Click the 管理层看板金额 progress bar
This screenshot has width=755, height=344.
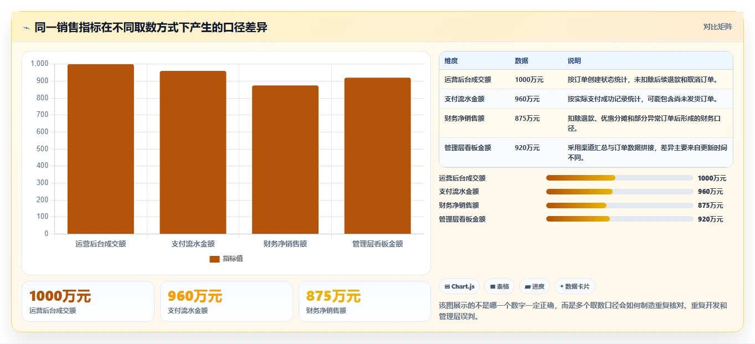tap(619, 219)
